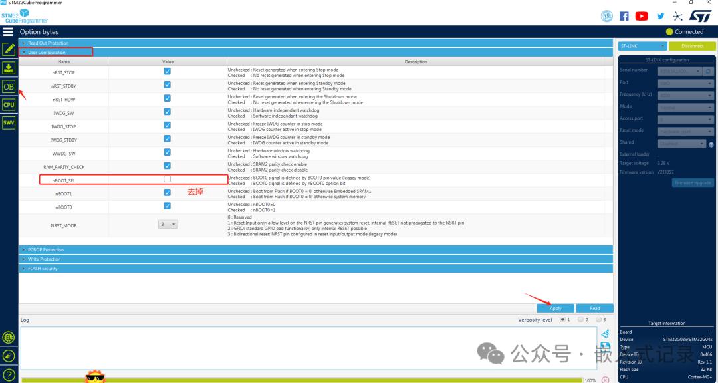The height and width of the screenshot is (383, 718).
Task: Open the external loader chip icon
Action: 8,338
